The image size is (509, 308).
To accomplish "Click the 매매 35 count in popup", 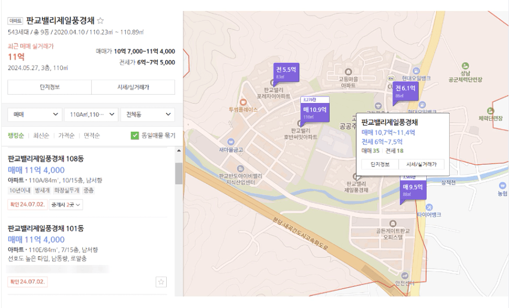I will [x=370, y=150].
